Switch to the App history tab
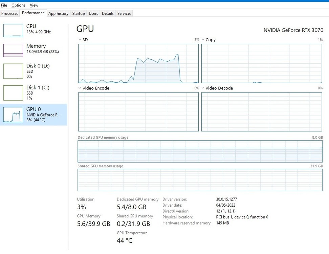Screen dimensions: 329x254 (58, 14)
